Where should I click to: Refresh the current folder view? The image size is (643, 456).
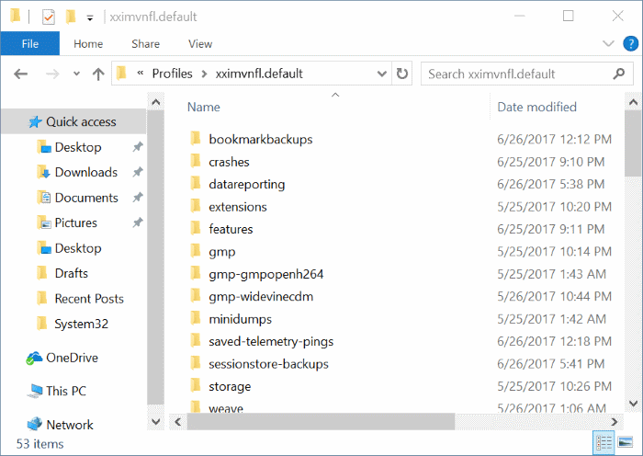click(401, 74)
